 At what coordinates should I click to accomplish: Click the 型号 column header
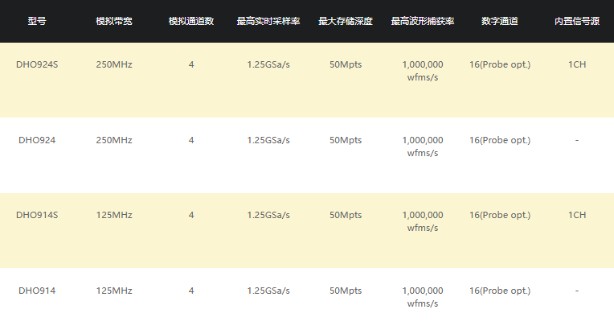(x=37, y=21)
